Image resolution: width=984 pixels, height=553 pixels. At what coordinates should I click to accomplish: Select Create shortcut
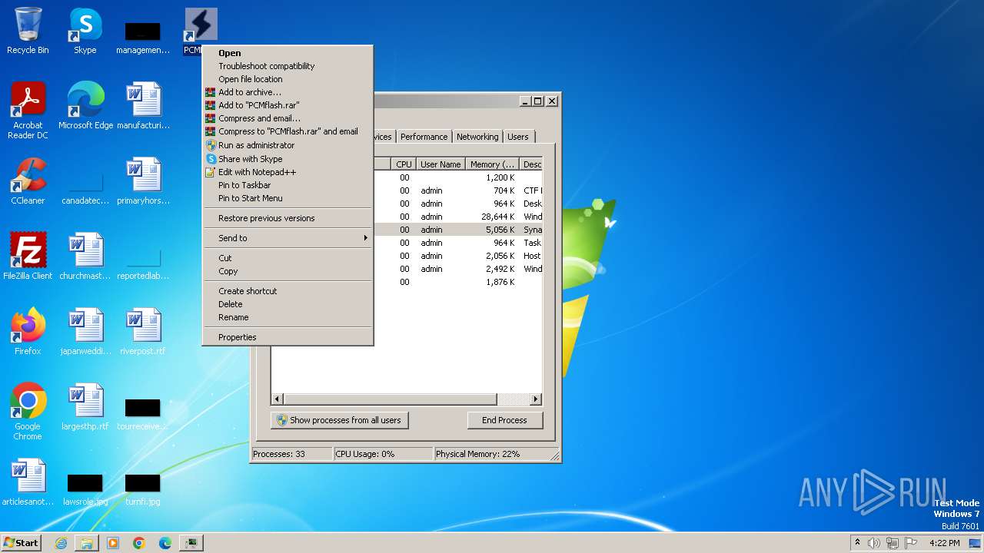[288, 291]
